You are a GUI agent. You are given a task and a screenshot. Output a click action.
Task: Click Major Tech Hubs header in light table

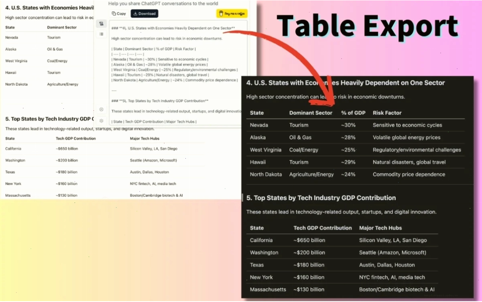click(144, 138)
